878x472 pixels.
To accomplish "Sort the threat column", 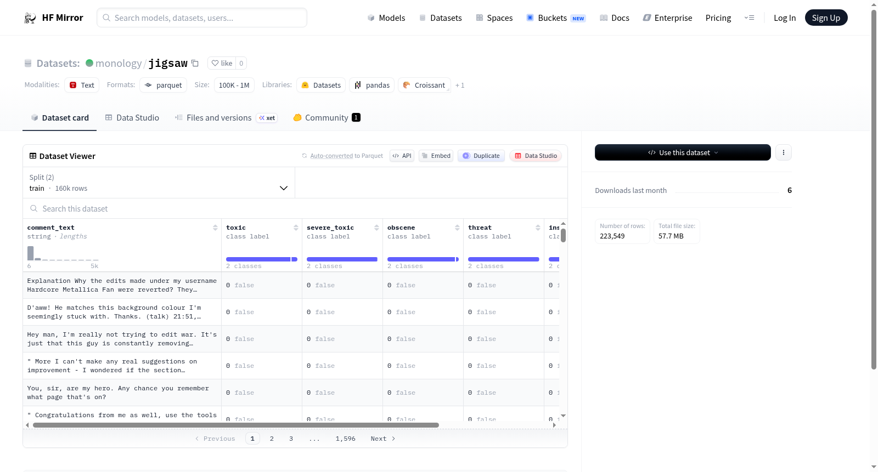I will coord(538,228).
